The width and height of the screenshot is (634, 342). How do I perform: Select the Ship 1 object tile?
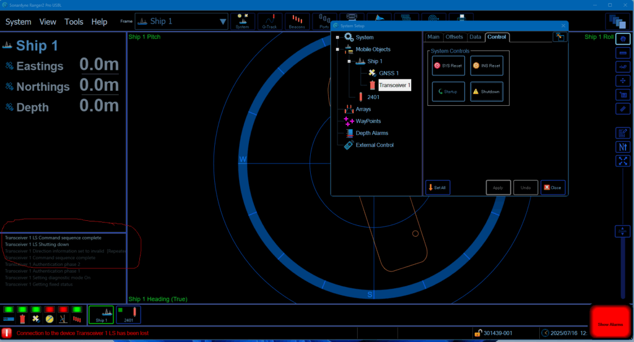tap(101, 315)
